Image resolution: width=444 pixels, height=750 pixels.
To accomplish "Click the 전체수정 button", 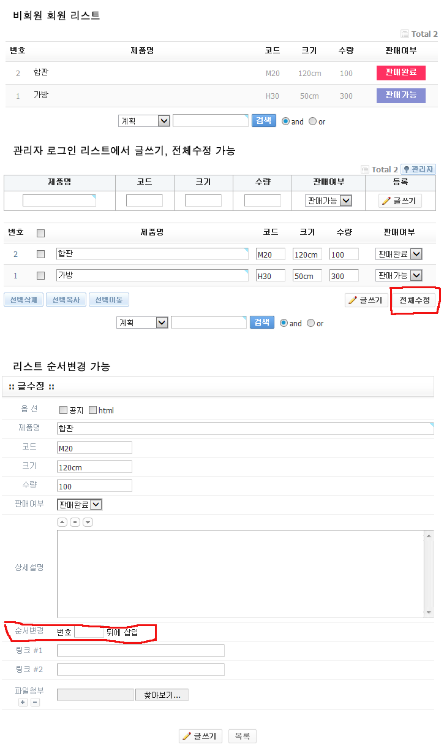I will click(x=414, y=300).
